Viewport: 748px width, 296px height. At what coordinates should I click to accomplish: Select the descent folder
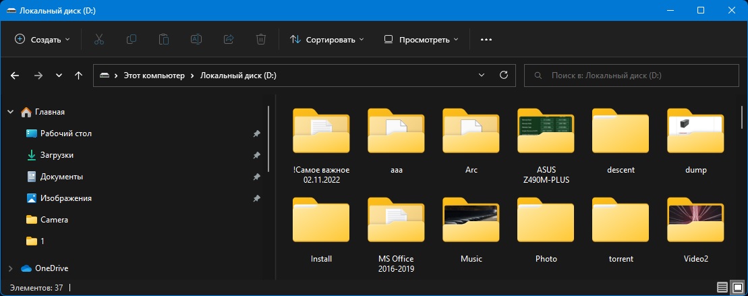(x=621, y=141)
